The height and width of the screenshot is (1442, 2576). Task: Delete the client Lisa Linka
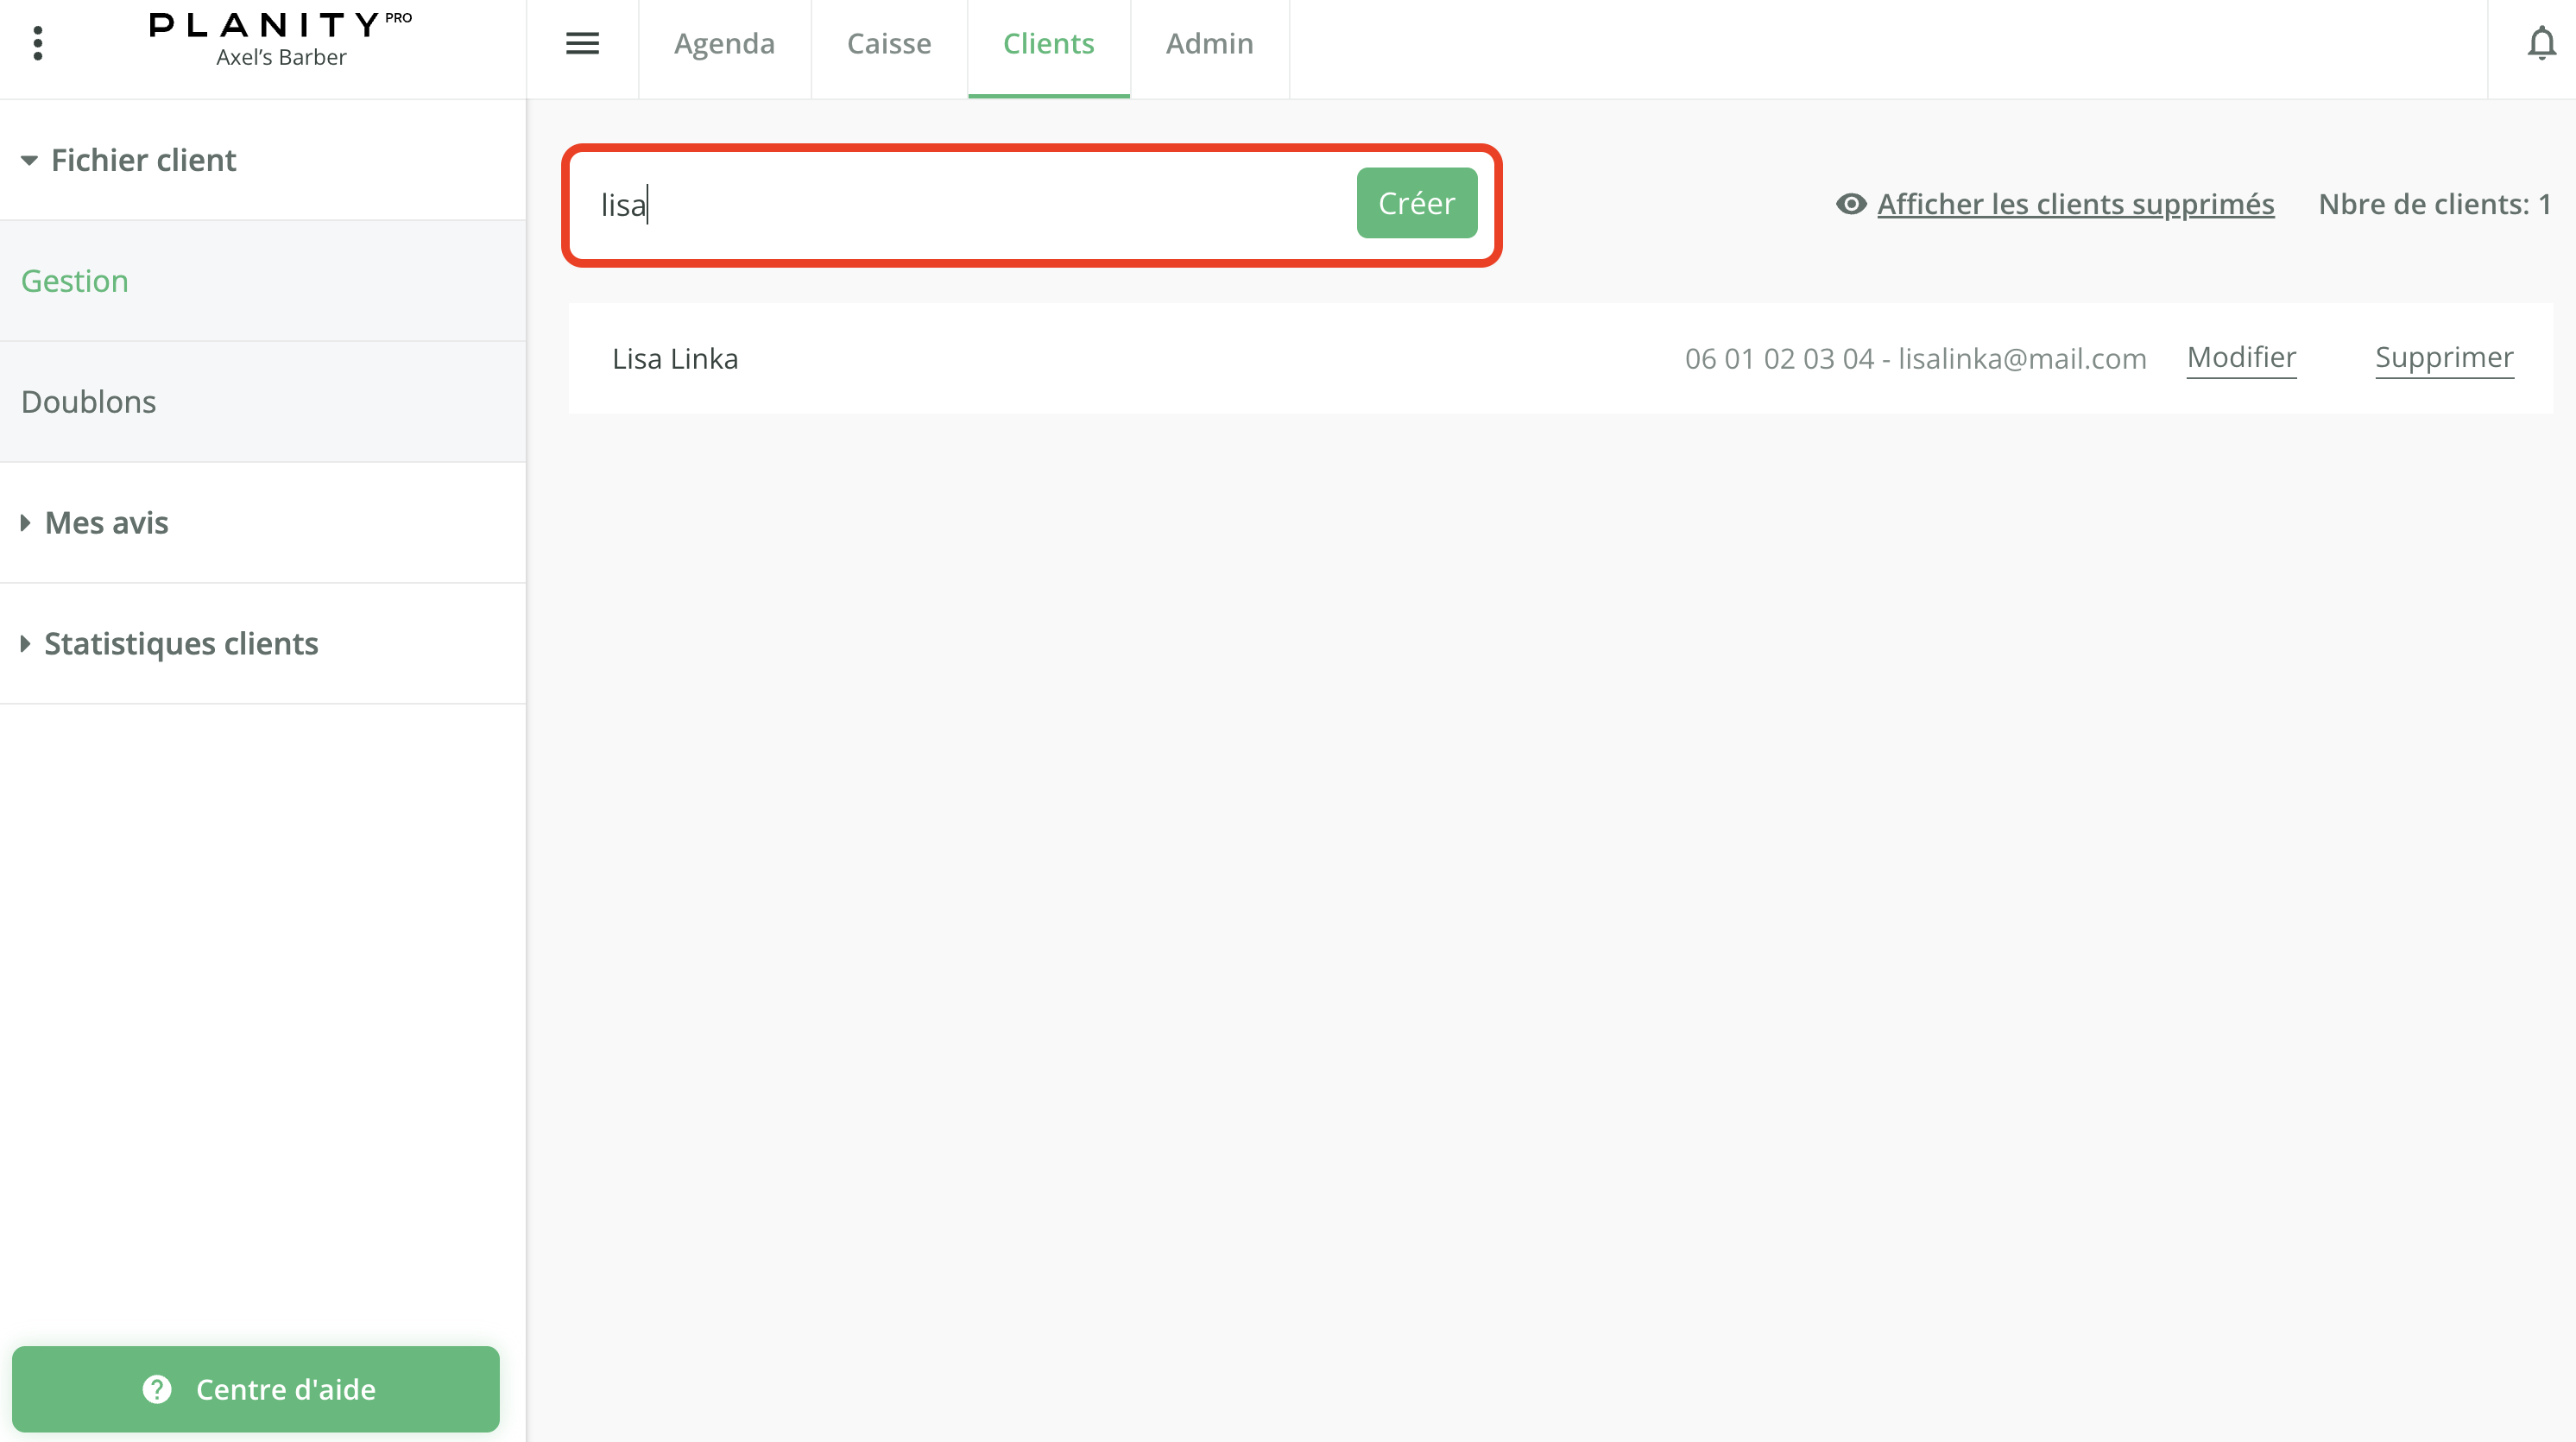point(2444,357)
